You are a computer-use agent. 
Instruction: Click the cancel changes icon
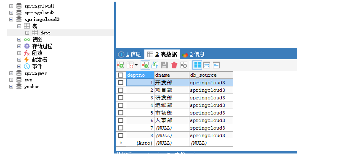[x=184, y=65]
